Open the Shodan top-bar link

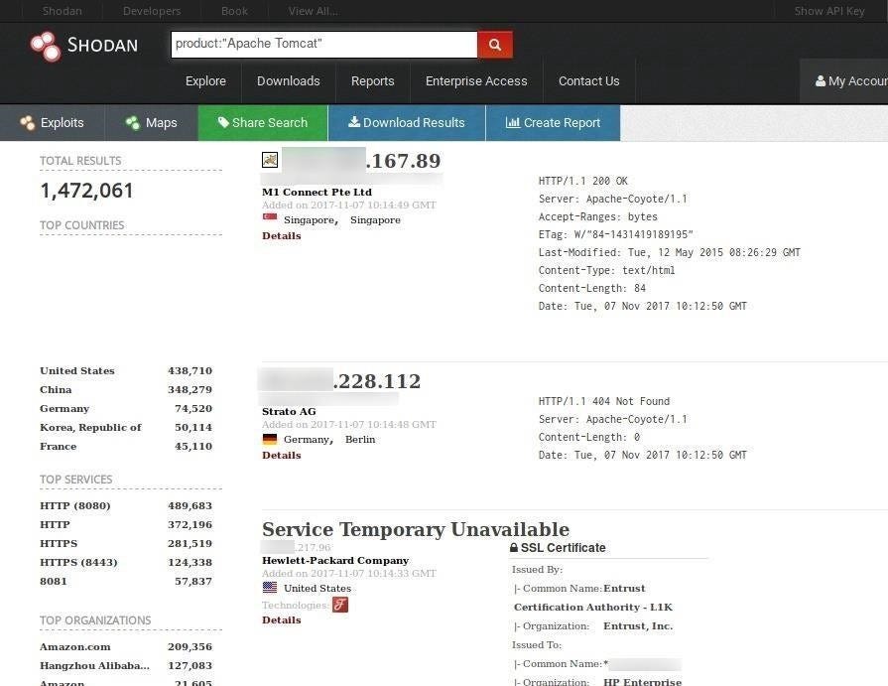pyautogui.click(x=62, y=11)
